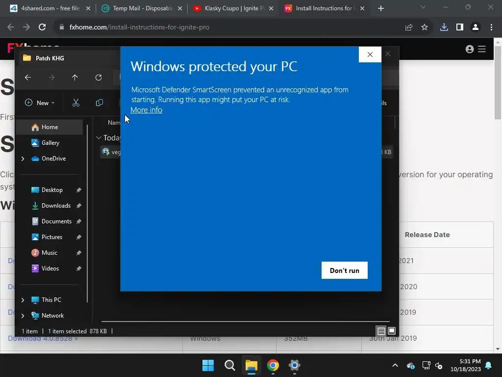Open the FXhome account icon
The width and height of the screenshot is (502, 377).
coord(469,49)
